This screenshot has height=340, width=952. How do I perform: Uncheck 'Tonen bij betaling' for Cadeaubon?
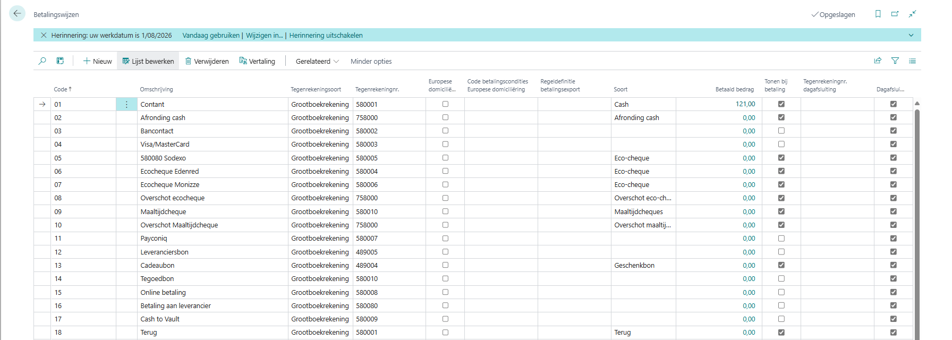(x=781, y=265)
